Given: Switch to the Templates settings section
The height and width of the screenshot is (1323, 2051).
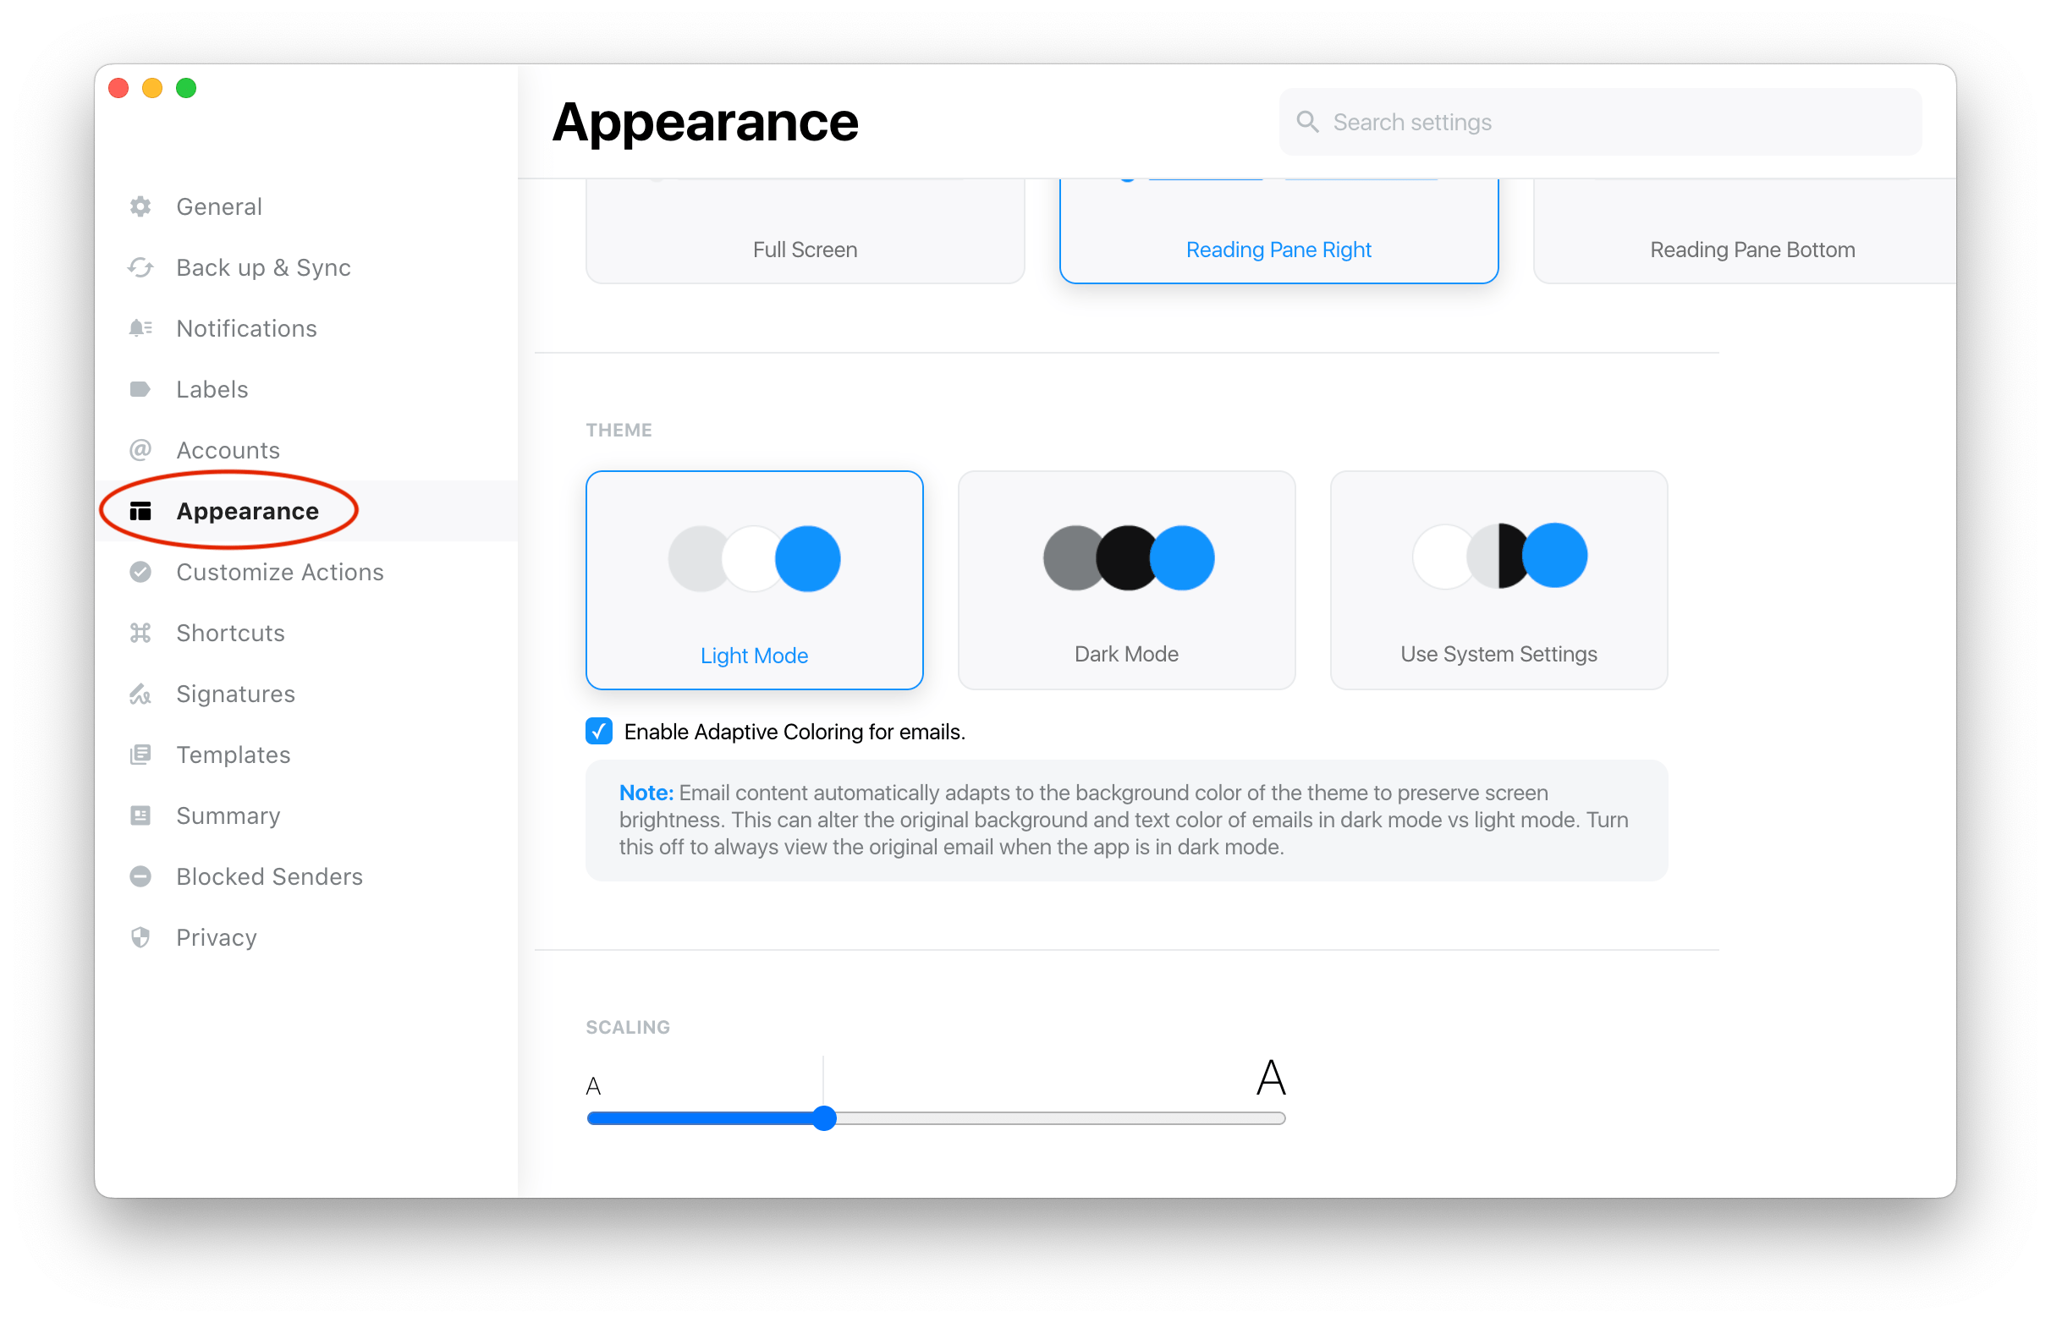Looking at the screenshot, I should 233,755.
